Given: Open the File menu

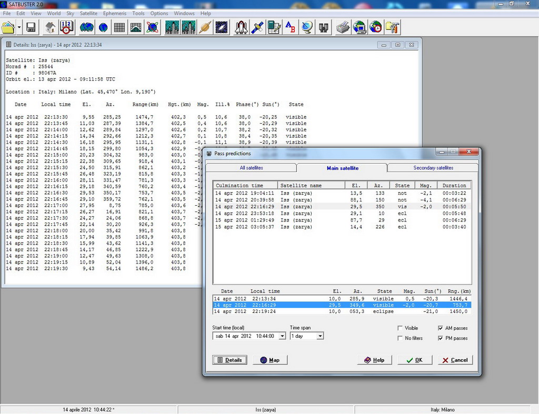Looking at the screenshot, I should click(x=7, y=13).
